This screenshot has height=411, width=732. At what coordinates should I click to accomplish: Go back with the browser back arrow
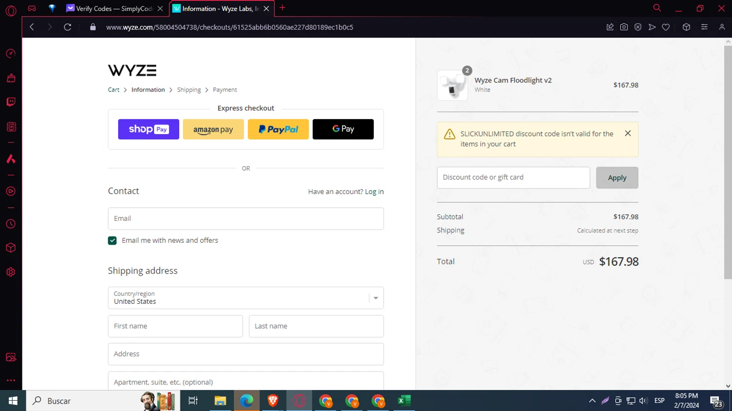tap(32, 27)
